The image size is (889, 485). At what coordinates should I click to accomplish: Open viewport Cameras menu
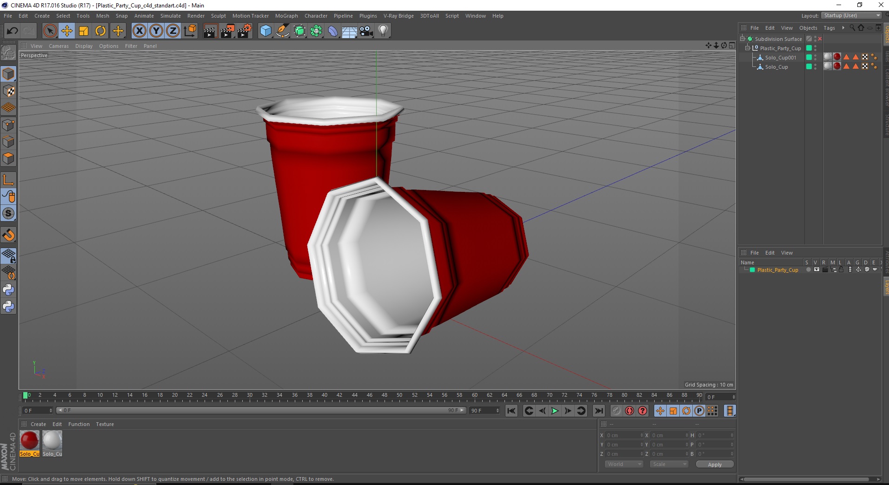(x=59, y=46)
